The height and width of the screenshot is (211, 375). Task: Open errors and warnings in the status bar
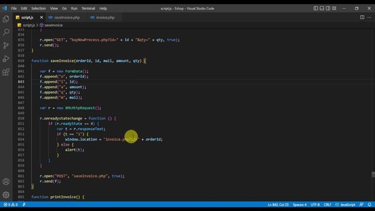click(11, 205)
